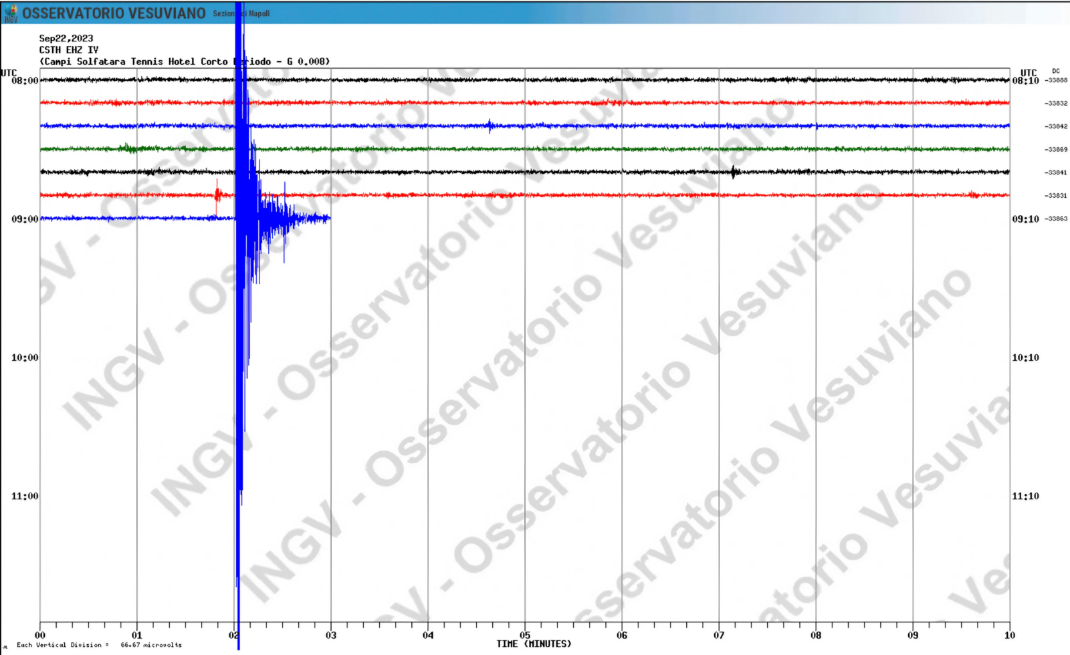The height and width of the screenshot is (655, 1070).
Task: Click the small blue spike between minutes 04 and 05
Action: (490, 126)
